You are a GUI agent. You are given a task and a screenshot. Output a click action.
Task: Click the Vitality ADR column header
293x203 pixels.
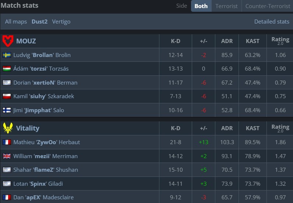pyautogui.click(x=227, y=128)
